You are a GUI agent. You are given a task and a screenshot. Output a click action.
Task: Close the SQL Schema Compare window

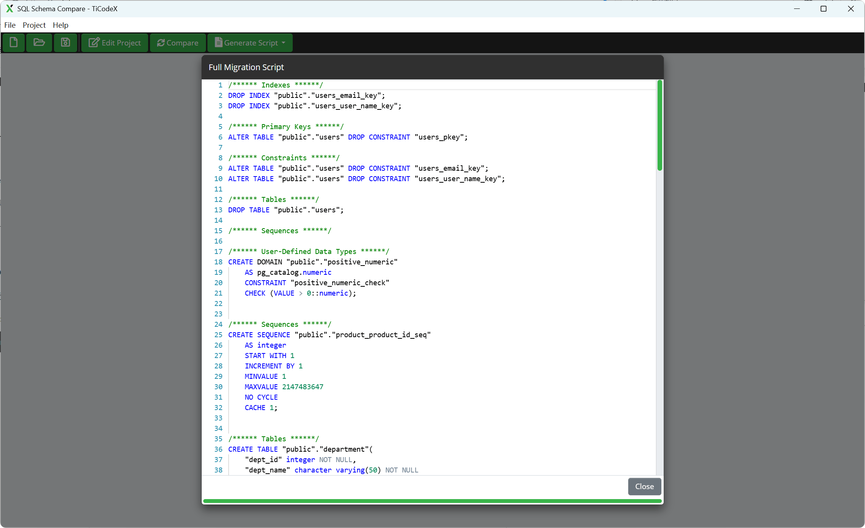point(850,8)
